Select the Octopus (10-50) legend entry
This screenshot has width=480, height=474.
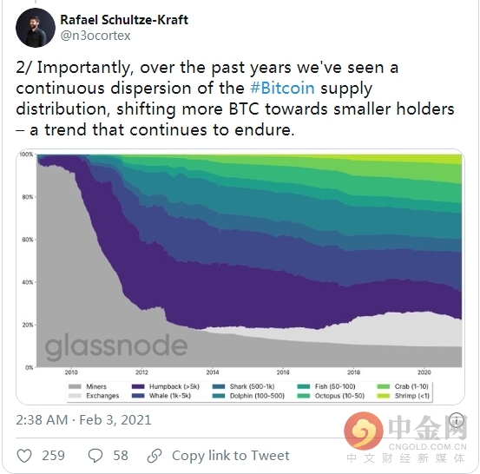click(x=331, y=396)
